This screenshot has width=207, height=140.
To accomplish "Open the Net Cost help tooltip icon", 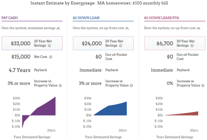I will click(x=51, y=57).
